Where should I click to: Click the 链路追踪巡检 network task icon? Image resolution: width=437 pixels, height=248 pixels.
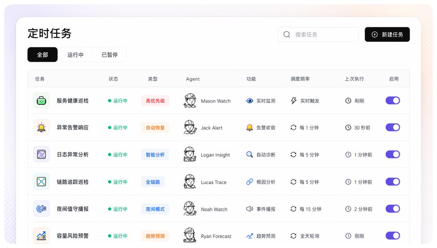41,182
